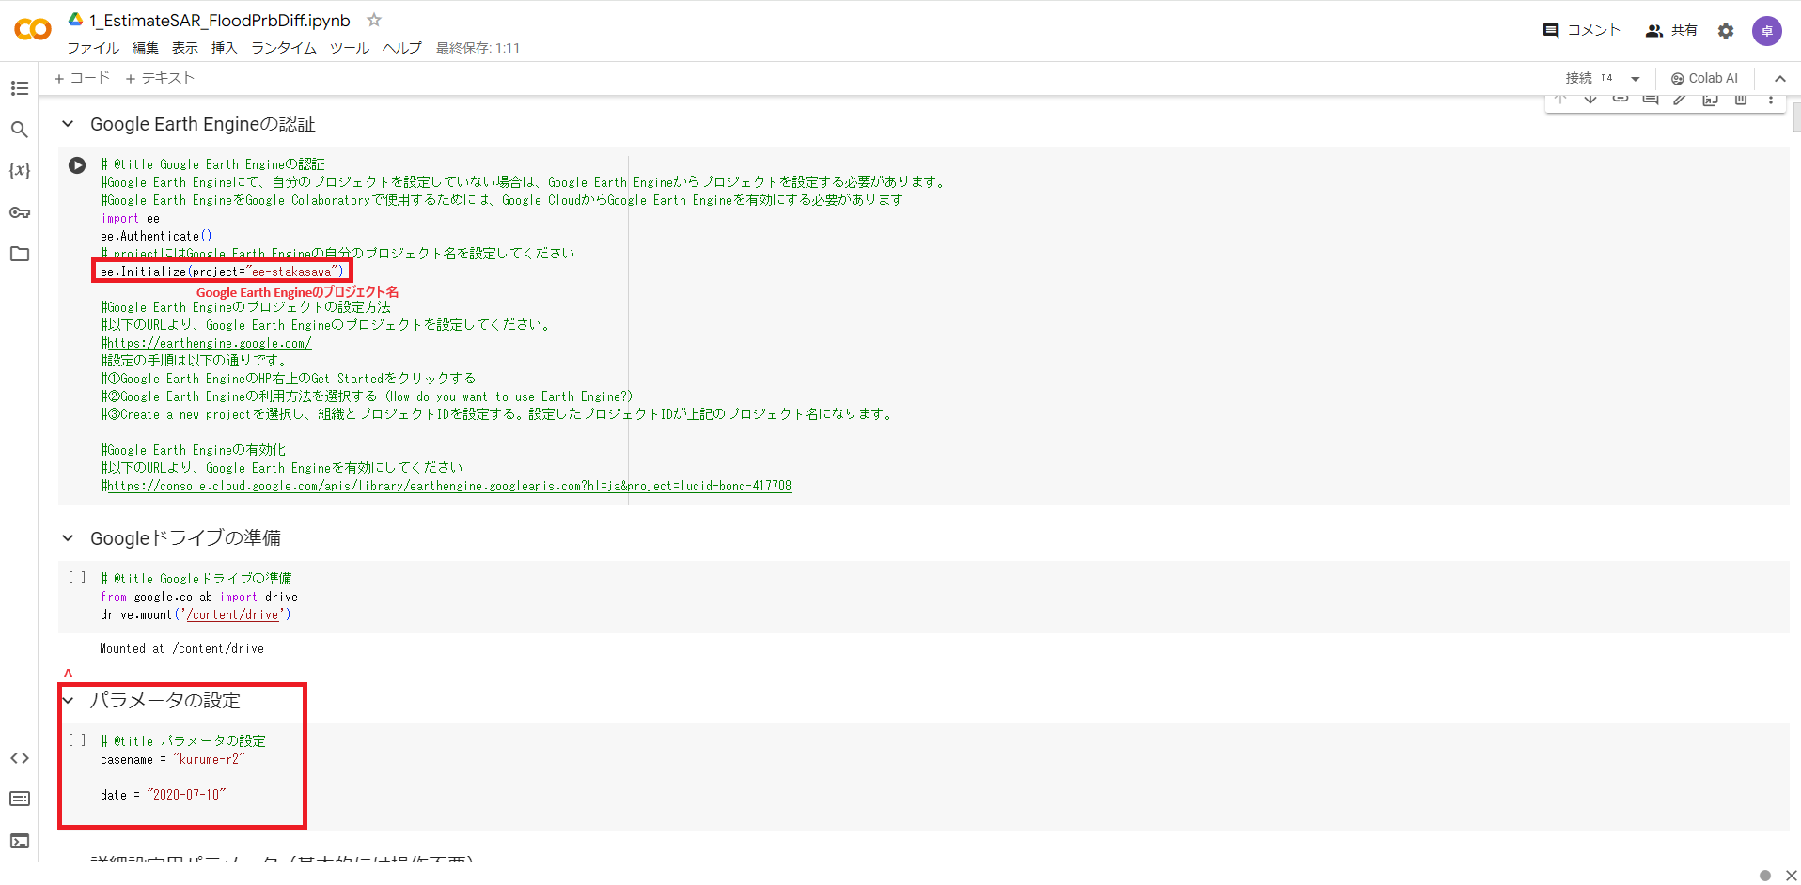Click run bracket of the Google Drive cell

click(77, 578)
